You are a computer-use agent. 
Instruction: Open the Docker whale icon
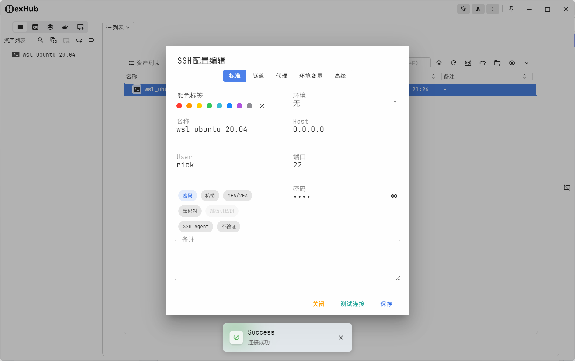point(65,27)
